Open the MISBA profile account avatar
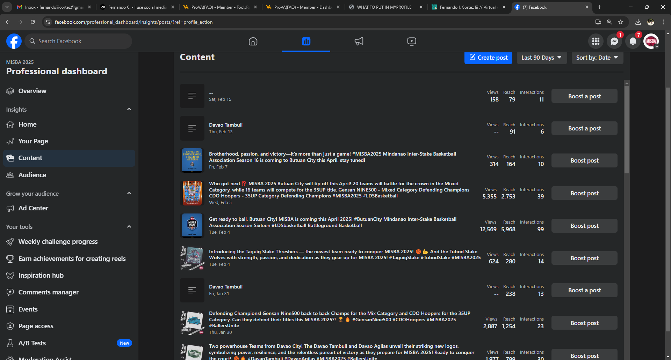671x360 pixels. click(651, 41)
